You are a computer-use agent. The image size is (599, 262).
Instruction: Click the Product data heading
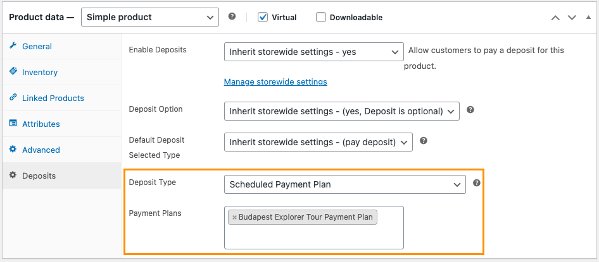[41, 17]
